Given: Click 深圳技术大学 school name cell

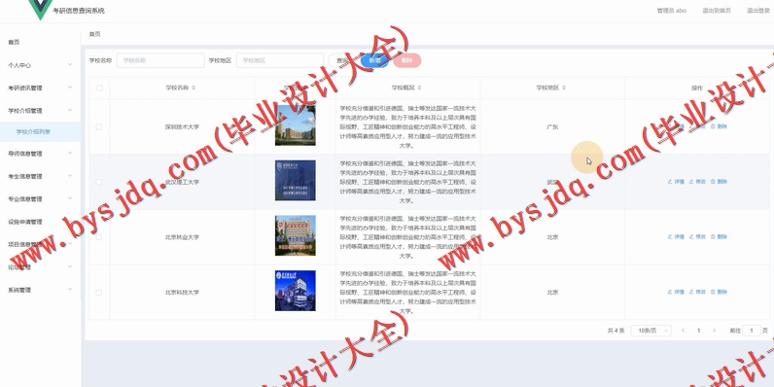Looking at the screenshot, I should pos(182,126).
